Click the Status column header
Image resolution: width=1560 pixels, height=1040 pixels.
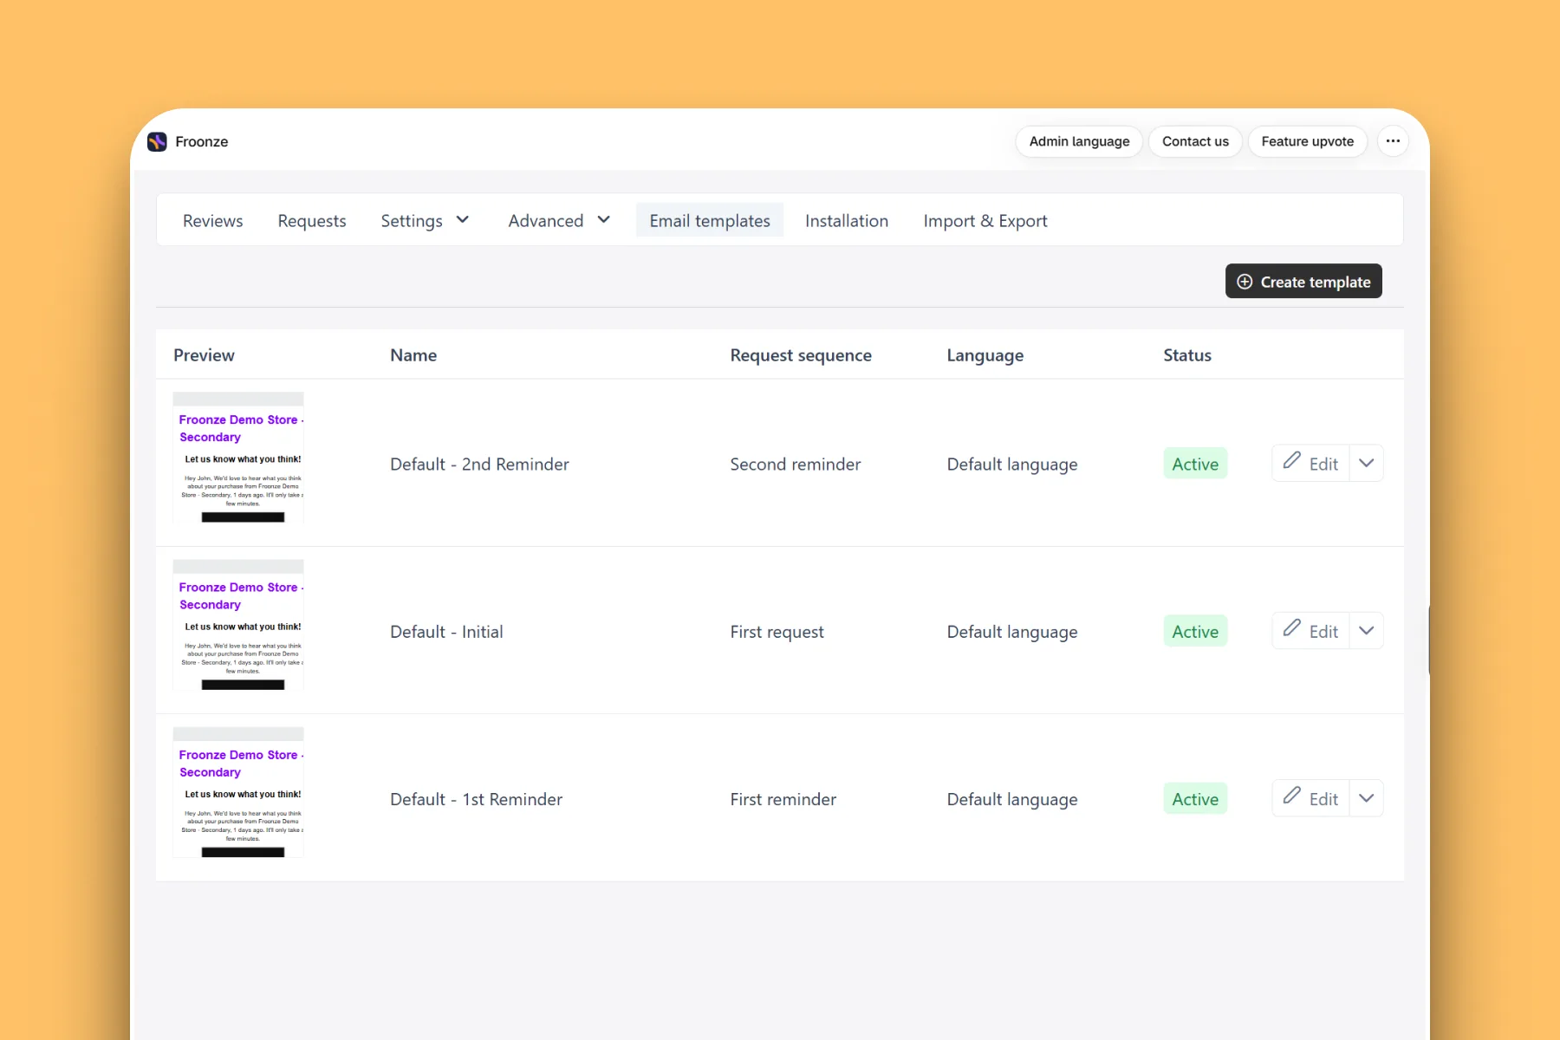[1187, 355]
